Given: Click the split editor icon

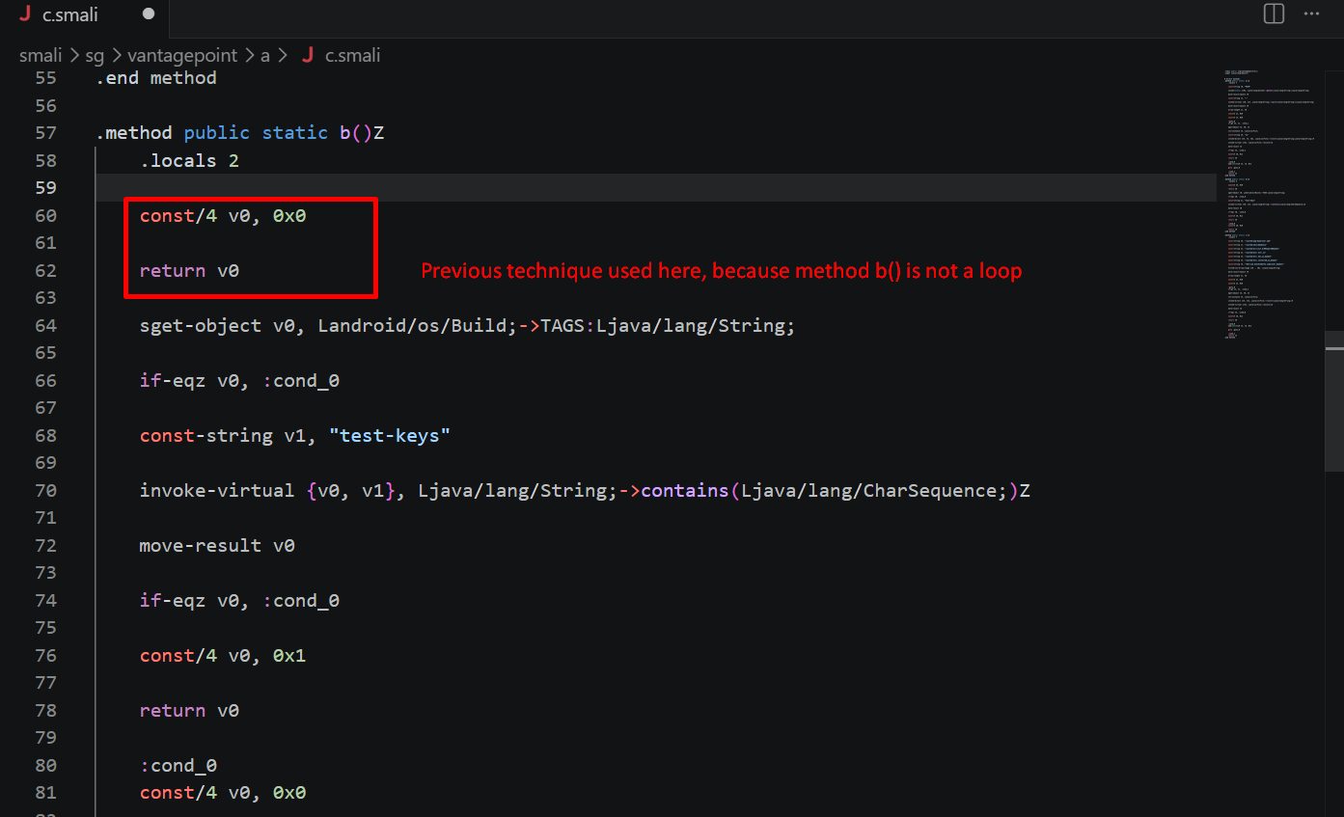Looking at the screenshot, I should point(1274,14).
